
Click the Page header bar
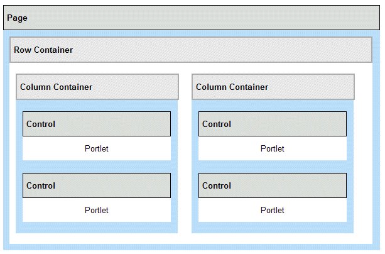192,18
